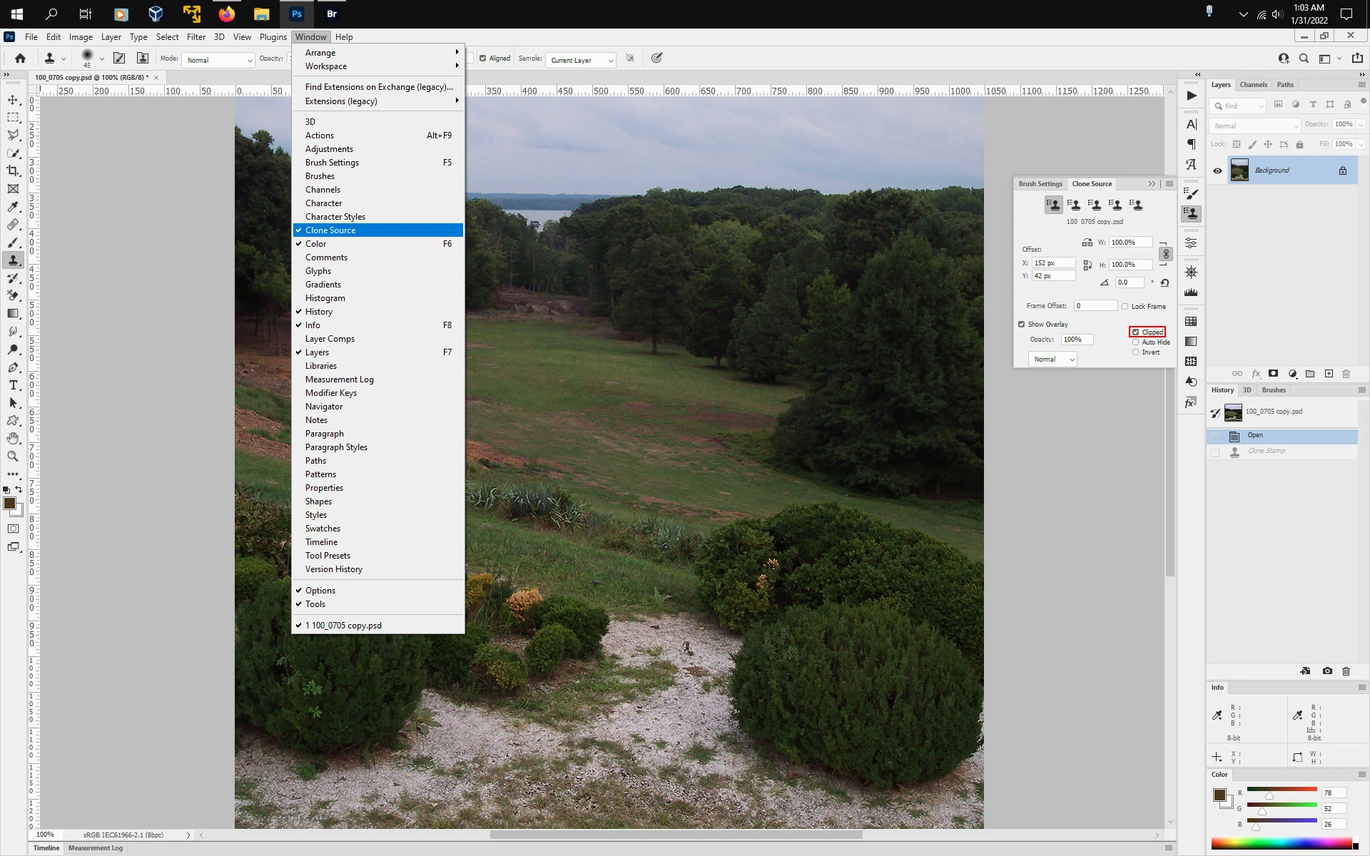Open the Sample Current Layer dropdown

(x=582, y=60)
